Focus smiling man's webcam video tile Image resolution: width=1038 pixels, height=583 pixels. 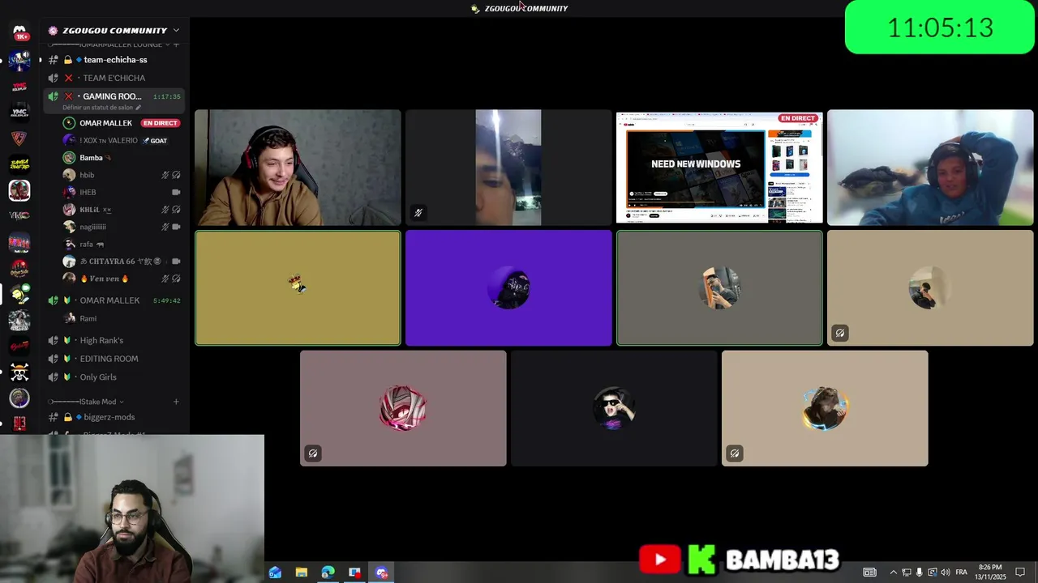(298, 168)
